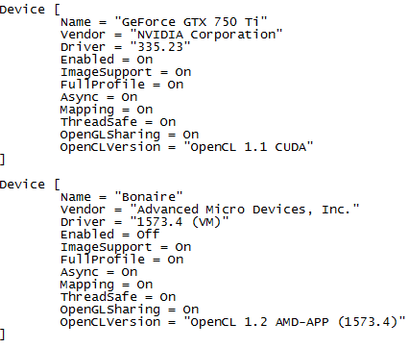This screenshot has width=409, height=348.
Task: Click the Bonaire device name
Action: [149, 196]
